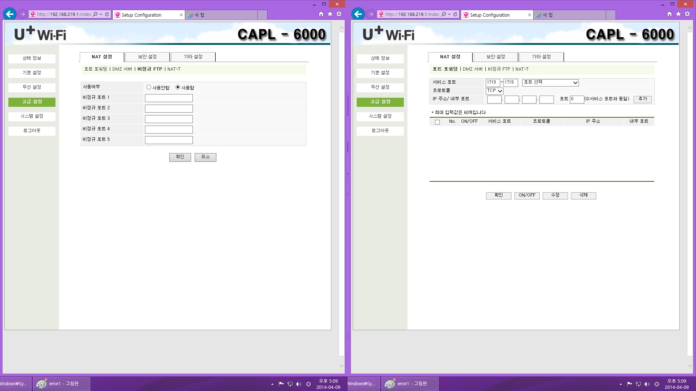Viewport: 696px width, 391px height.
Task: Click 수정 button in right window
Action: click(x=555, y=195)
